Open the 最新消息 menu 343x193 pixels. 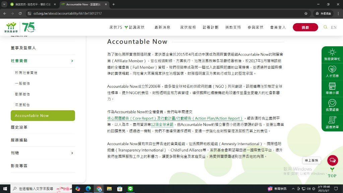(x=162, y=27)
